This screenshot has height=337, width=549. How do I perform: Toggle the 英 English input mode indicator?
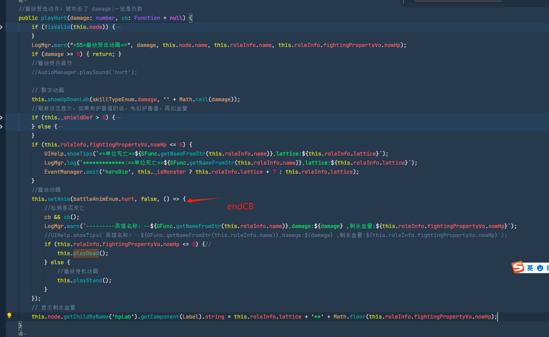530,268
